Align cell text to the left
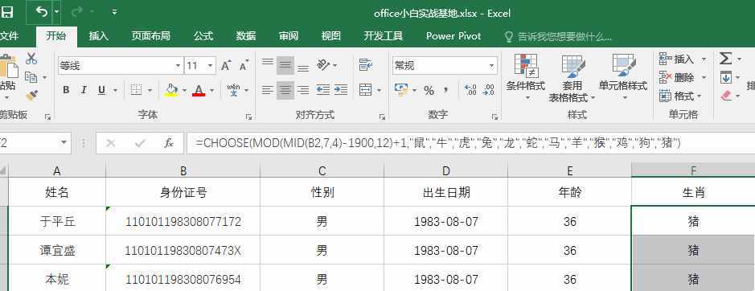The image size is (755, 291). (267, 90)
